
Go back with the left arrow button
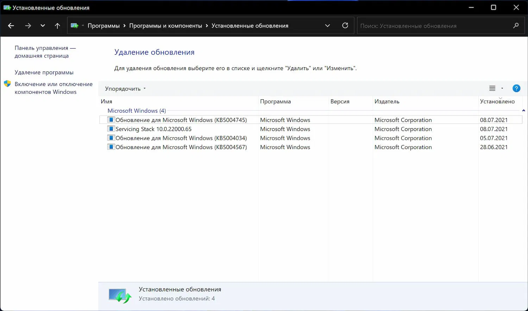(x=11, y=26)
